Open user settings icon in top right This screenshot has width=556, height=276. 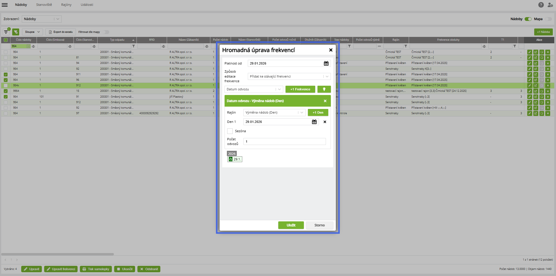tap(550, 5)
